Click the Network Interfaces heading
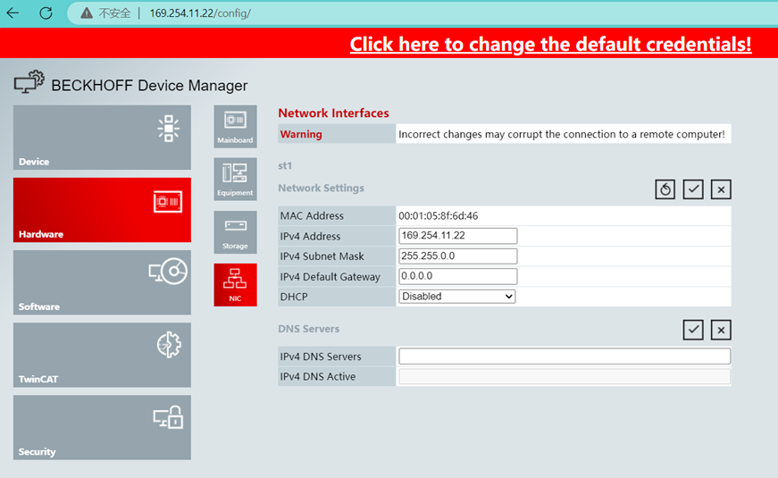 click(x=333, y=113)
